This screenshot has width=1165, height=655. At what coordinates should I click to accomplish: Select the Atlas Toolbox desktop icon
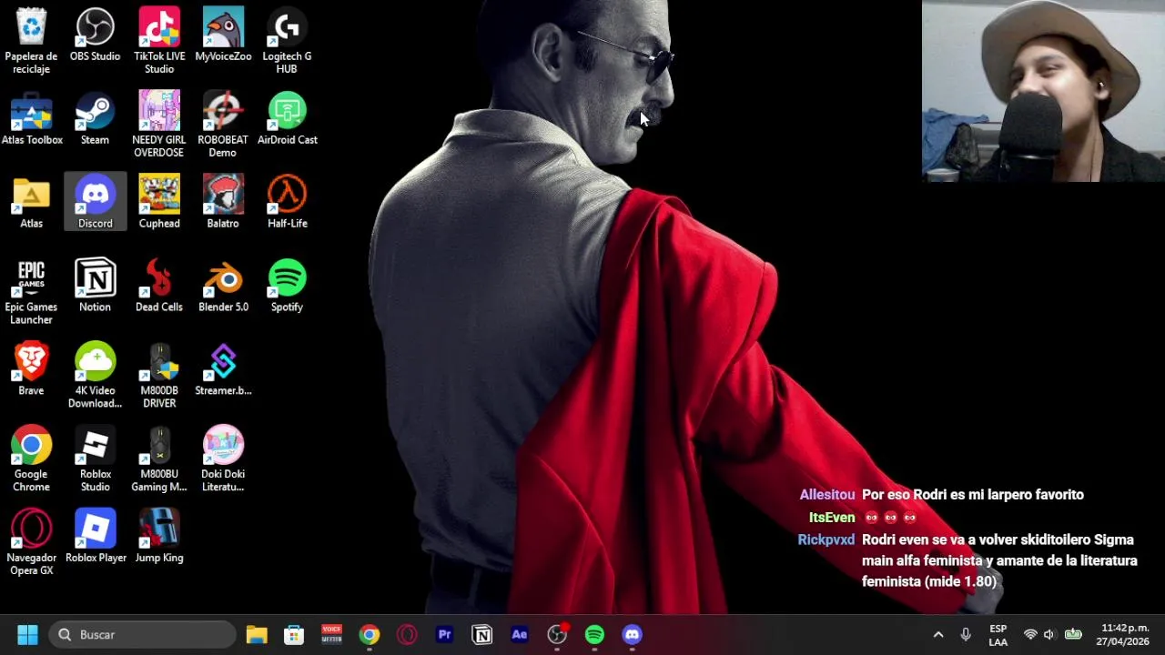coord(32,119)
